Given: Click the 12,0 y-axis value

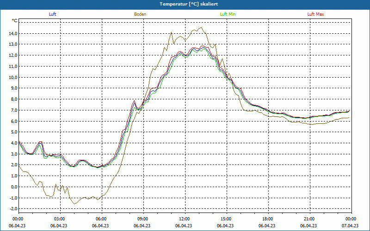Looking at the screenshot, I should (x=13, y=55).
